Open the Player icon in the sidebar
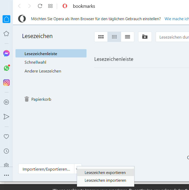Screen dimensions: 189x190 click(6, 102)
